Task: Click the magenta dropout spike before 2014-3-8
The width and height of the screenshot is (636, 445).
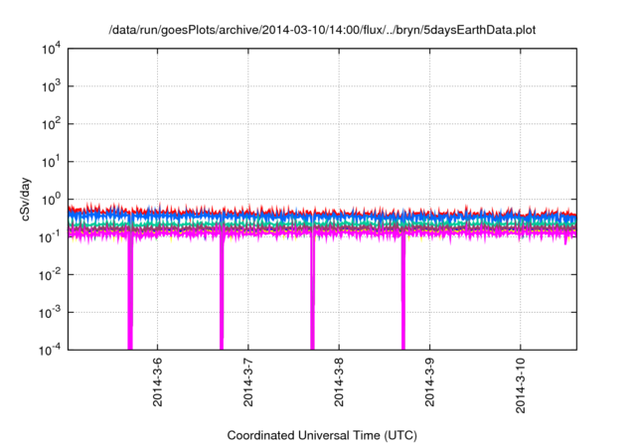Action: 312,294
